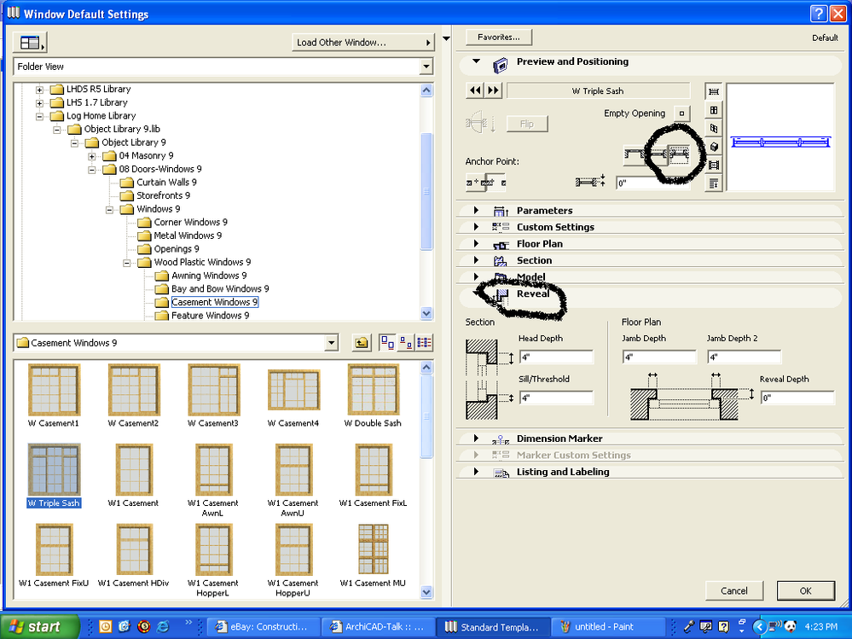852x639 pixels.
Task: Click the dialog help question mark button
Action: coord(818,14)
